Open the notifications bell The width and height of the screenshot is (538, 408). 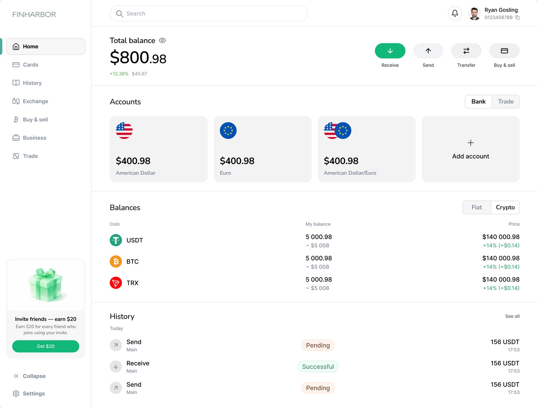point(455,13)
